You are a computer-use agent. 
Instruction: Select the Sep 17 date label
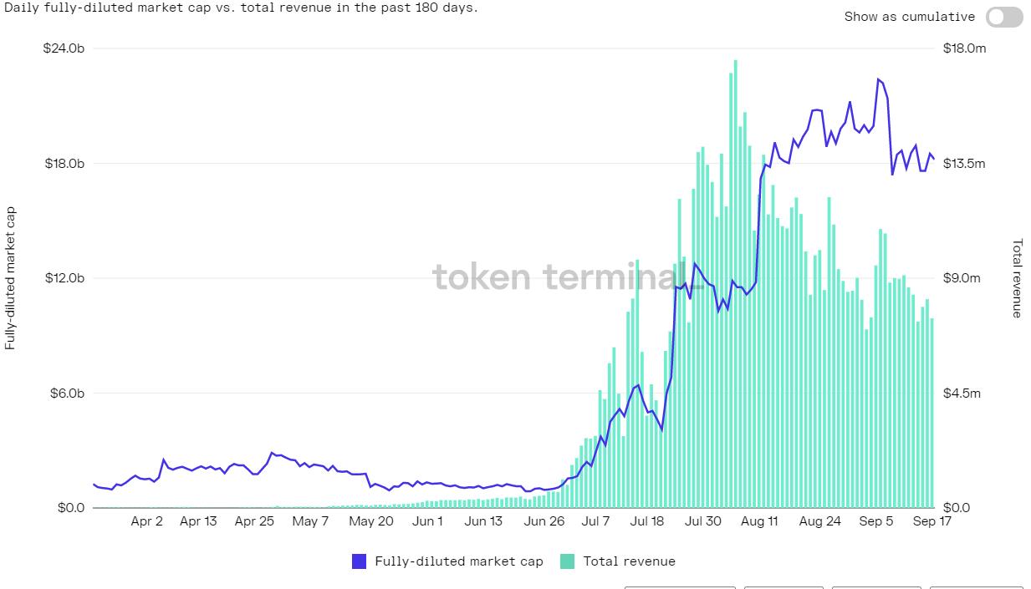(931, 521)
